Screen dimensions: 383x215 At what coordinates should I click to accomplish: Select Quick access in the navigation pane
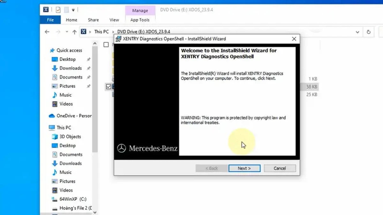coord(69,50)
